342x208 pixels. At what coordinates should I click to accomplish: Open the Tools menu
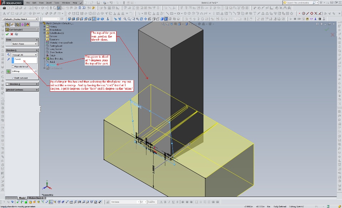[x=57, y=3]
